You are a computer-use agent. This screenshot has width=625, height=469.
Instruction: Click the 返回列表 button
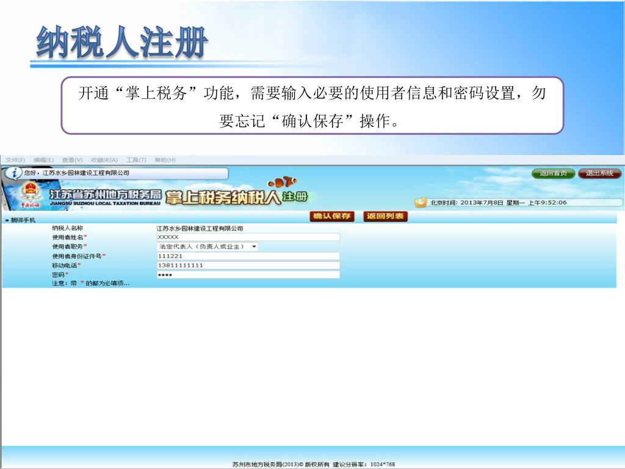pos(385,216)
